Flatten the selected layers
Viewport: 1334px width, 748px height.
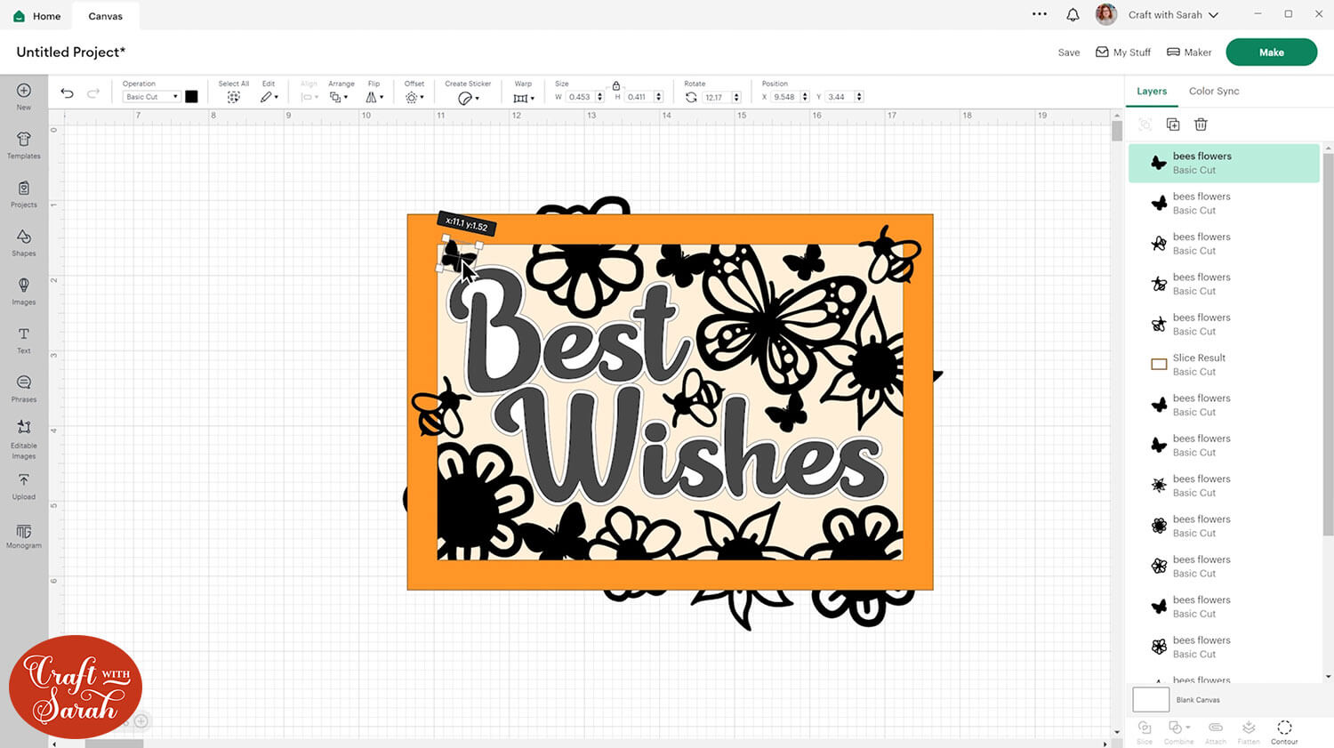(x=1249, y=731)
